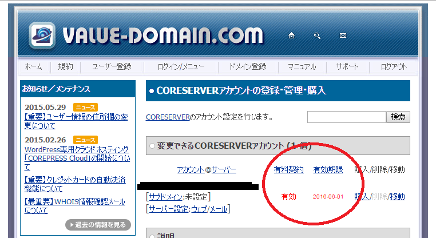Open サポート in navigation bar

point(347,67)
